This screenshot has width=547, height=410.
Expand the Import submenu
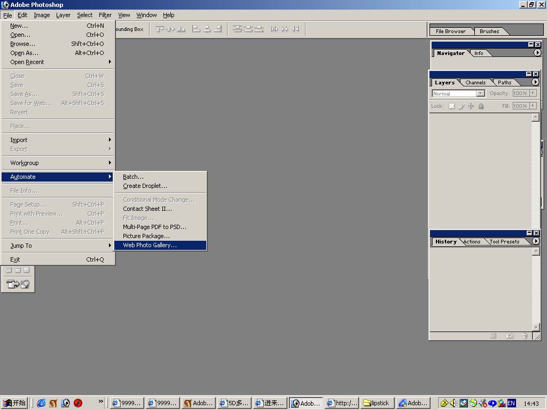pyautogui.click(x=58, y=140)
